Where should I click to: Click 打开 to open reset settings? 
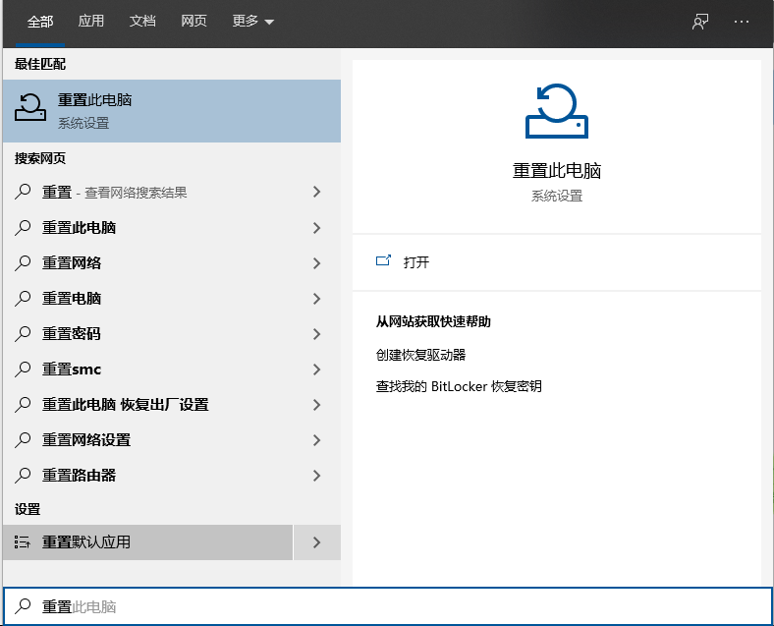416,262
